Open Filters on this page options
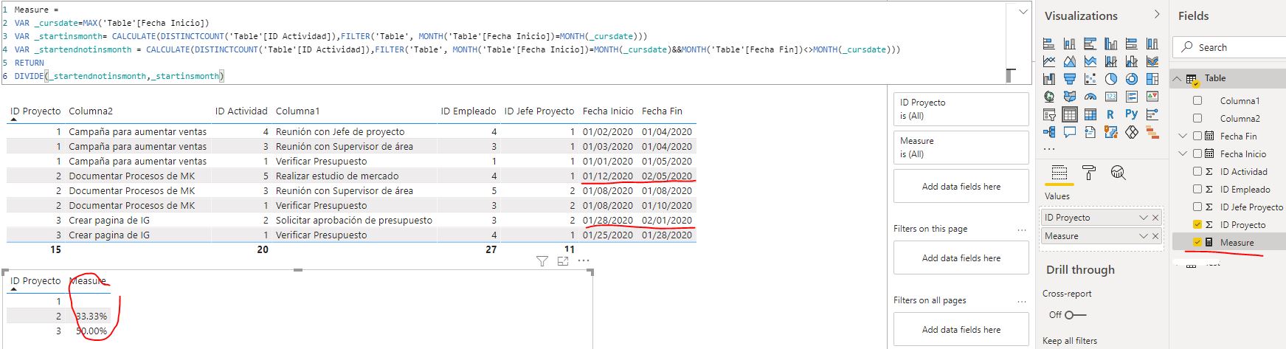 coord(1022,229)
